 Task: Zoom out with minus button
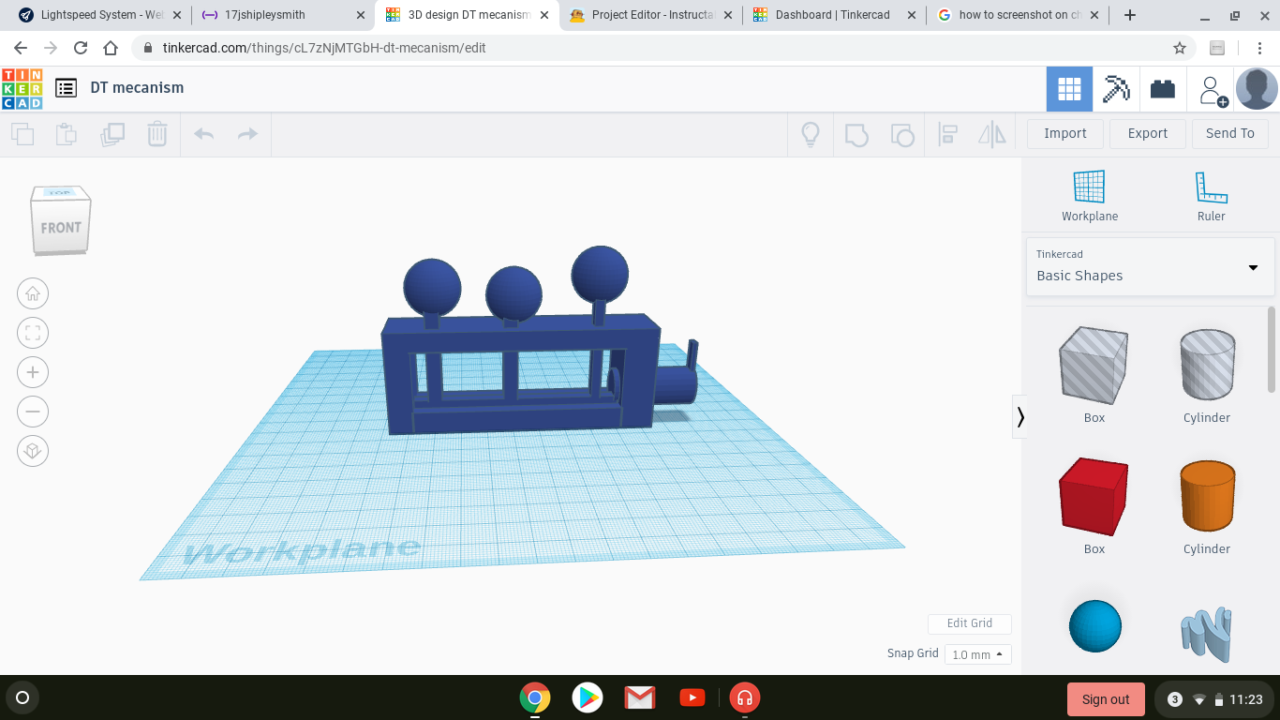pos(33,412)
